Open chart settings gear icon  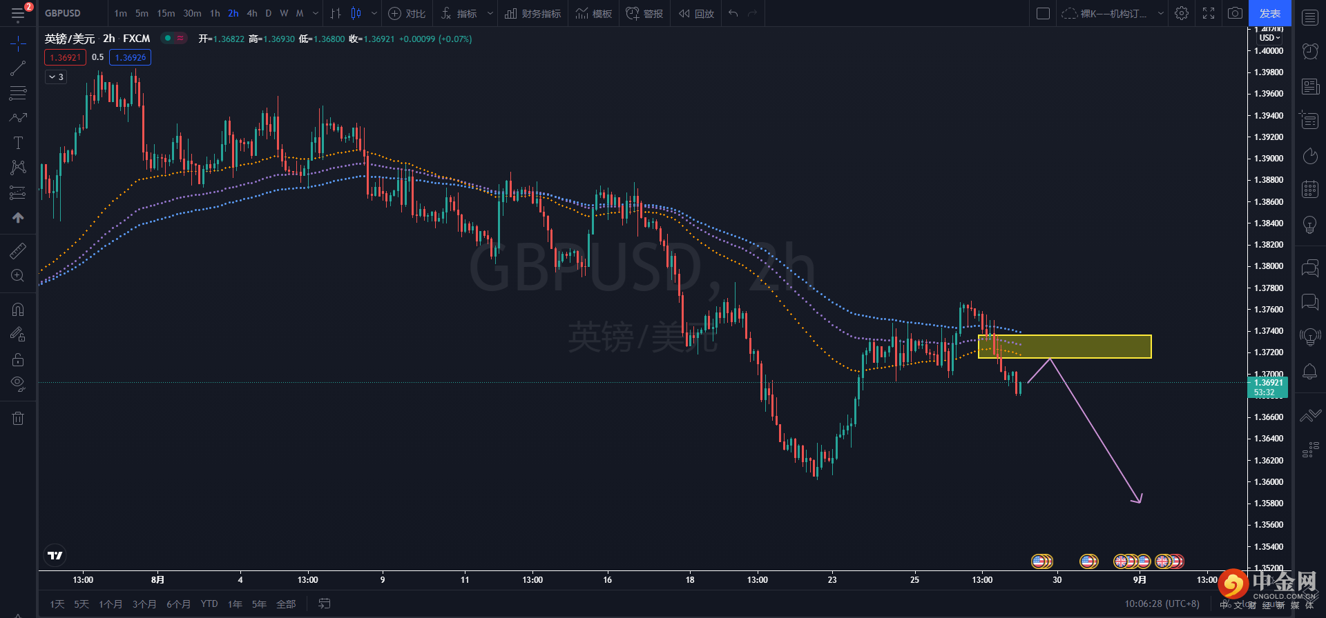[x=1182, y=13]
